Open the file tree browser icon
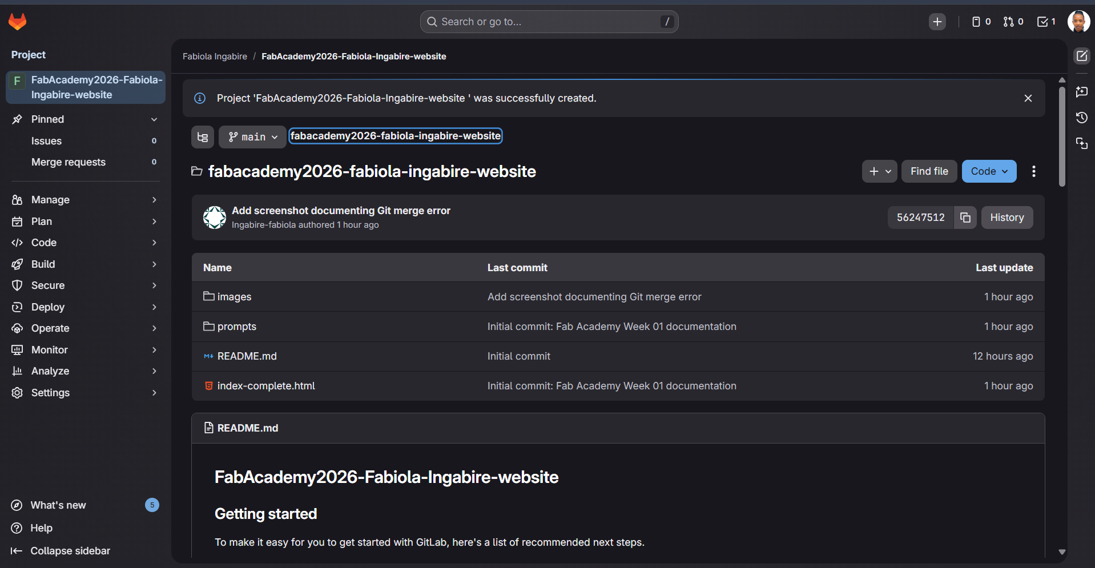 click(203, 137)
